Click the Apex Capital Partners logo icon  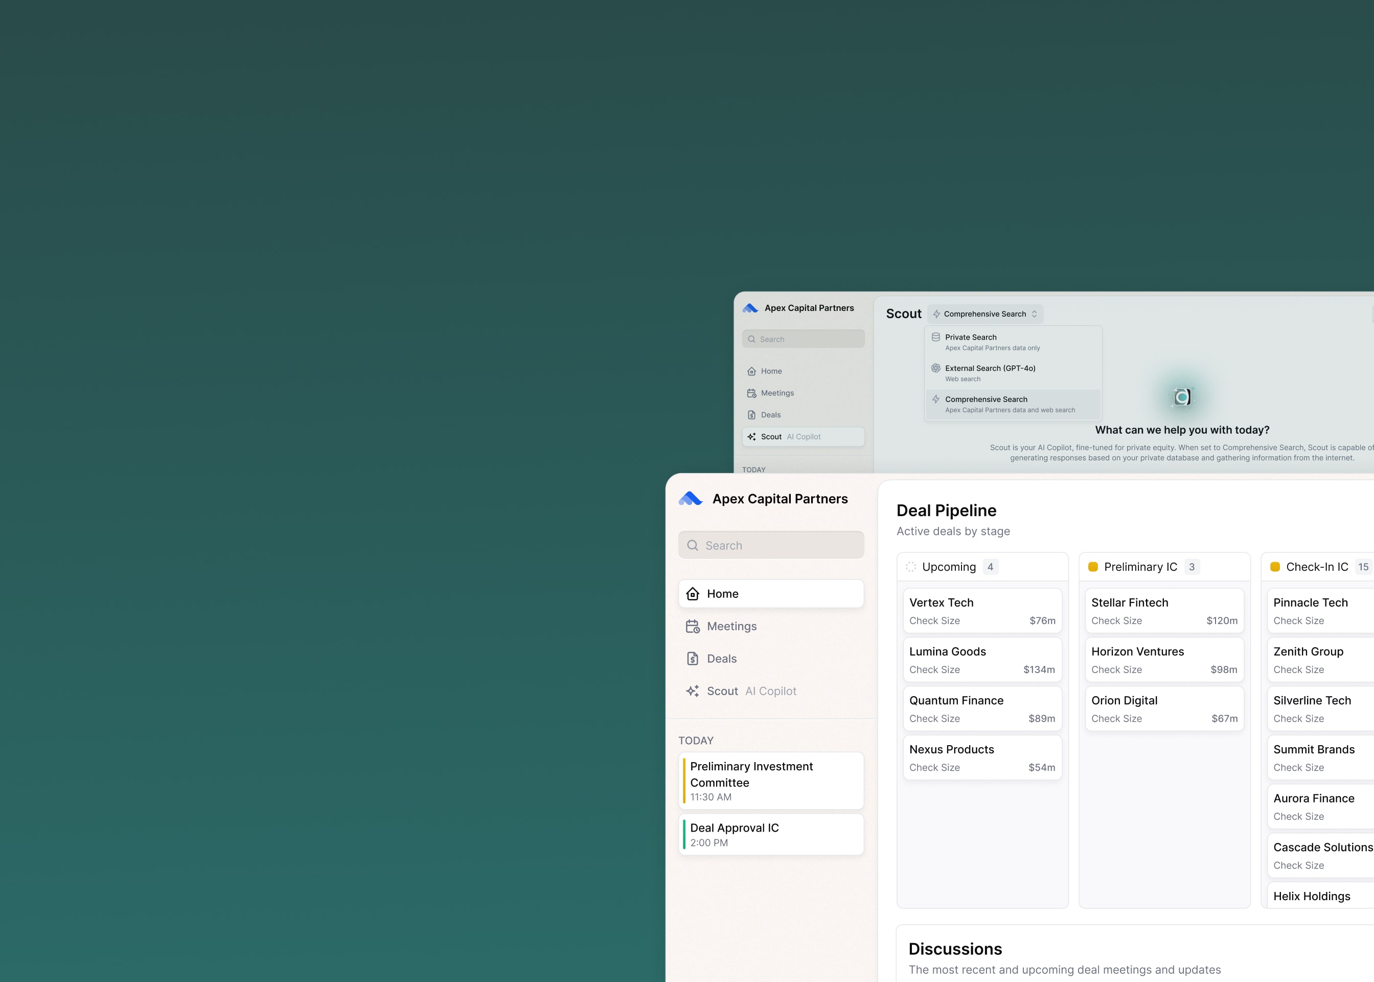tap(690, 499)
